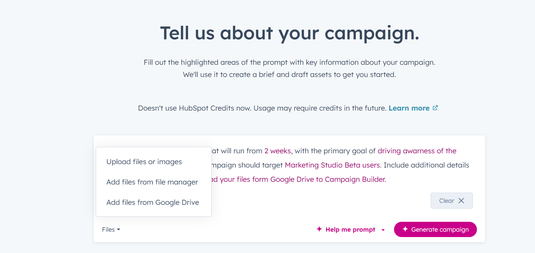This screenshot has height=253, width=535.
Task: Edit the "Marketing Studio Beta users" field
Action: pos(332,165)
